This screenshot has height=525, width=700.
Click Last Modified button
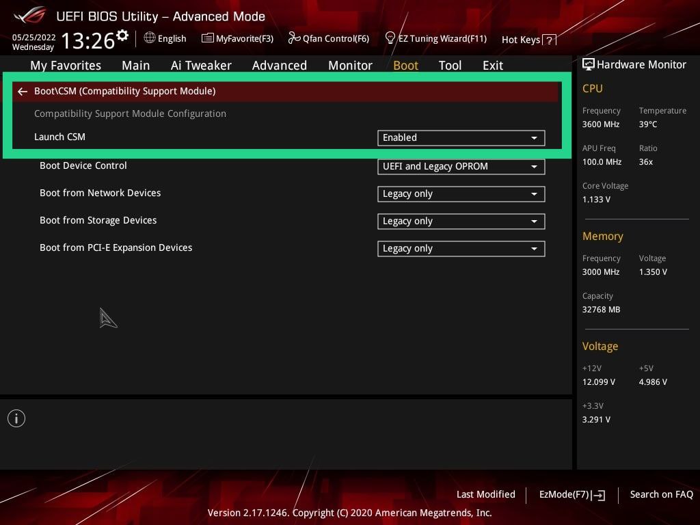[485, 494]
